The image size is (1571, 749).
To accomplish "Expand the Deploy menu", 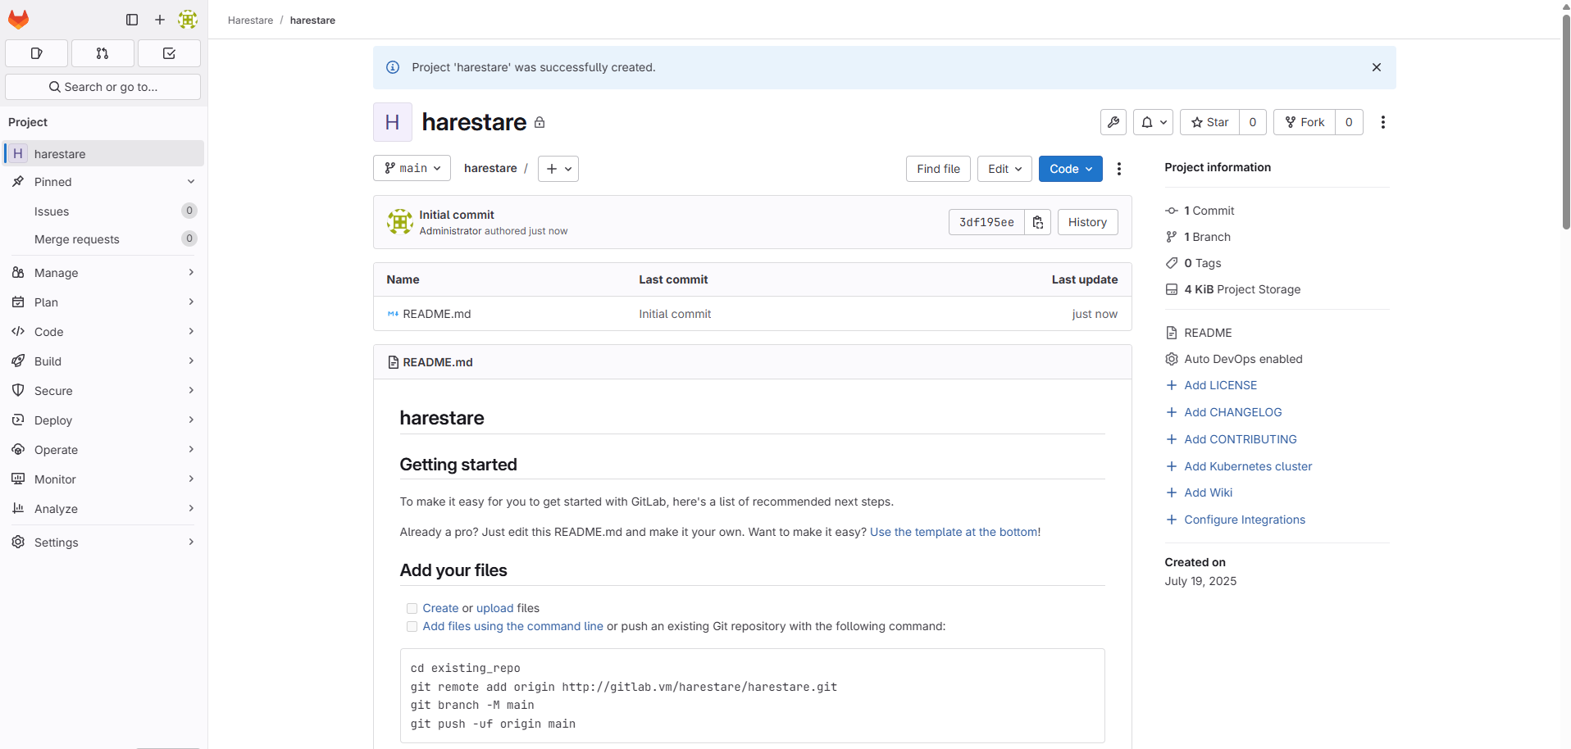I will tap(104, 420).
